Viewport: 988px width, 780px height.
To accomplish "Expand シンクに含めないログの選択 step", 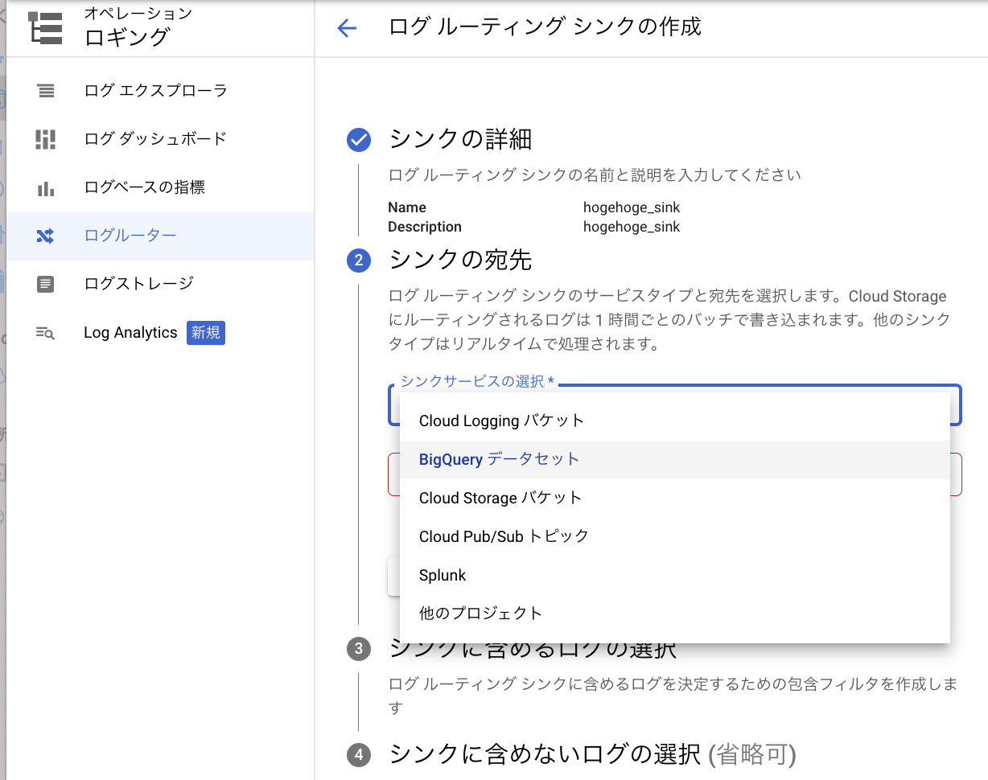I will 592,754.
